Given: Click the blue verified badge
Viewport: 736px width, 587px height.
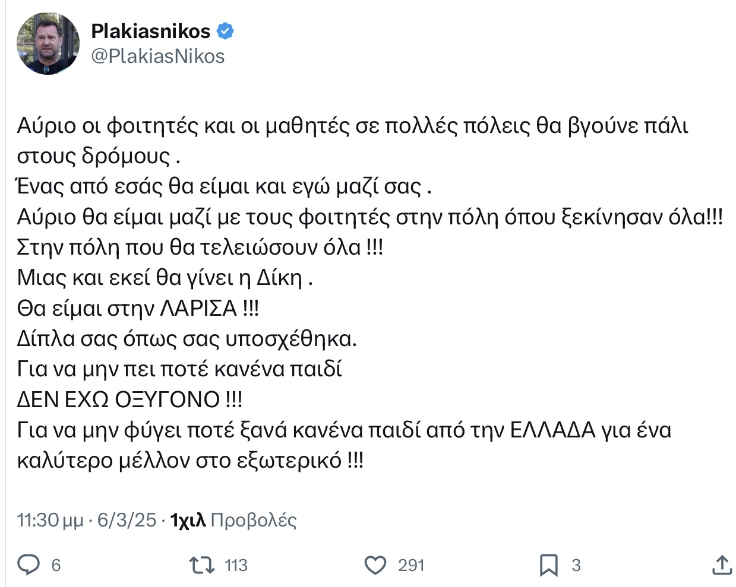Looking at the screenshot, I should point(226,31).
